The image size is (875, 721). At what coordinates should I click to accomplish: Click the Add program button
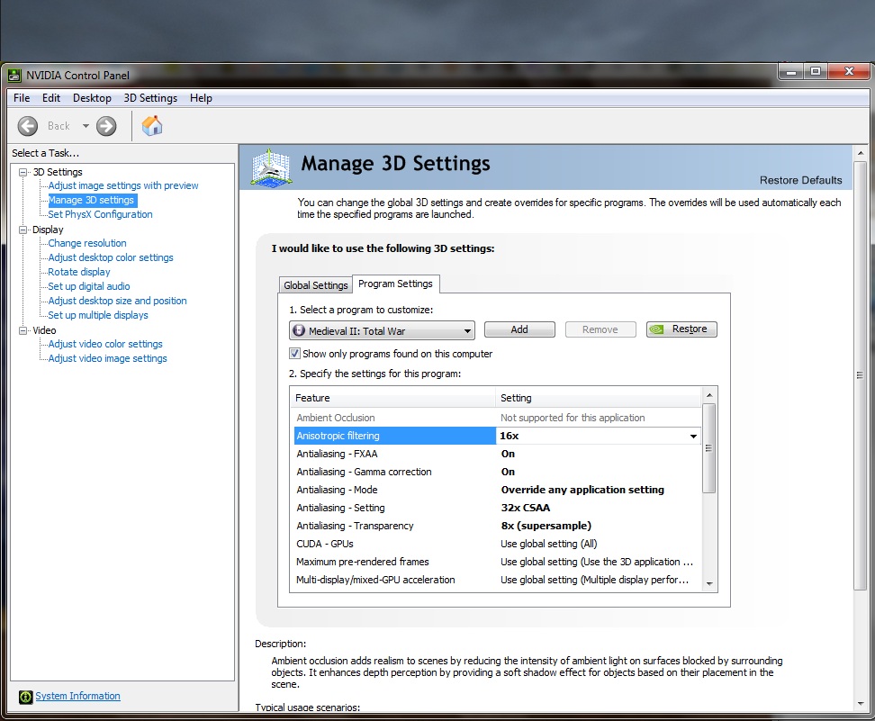pyautogui.click(x=519, y=329)
